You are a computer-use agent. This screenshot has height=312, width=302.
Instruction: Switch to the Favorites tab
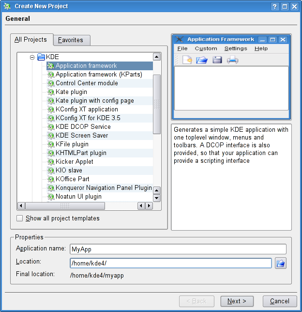click(71, 40)
